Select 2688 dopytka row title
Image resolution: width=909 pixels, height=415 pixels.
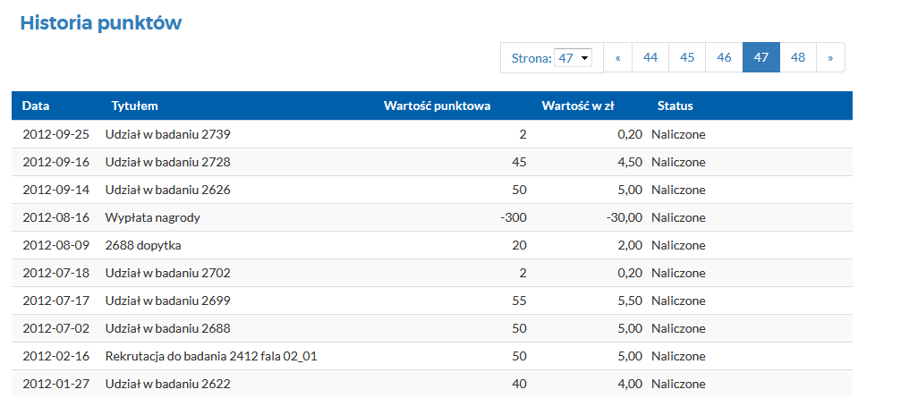[143, 246]
